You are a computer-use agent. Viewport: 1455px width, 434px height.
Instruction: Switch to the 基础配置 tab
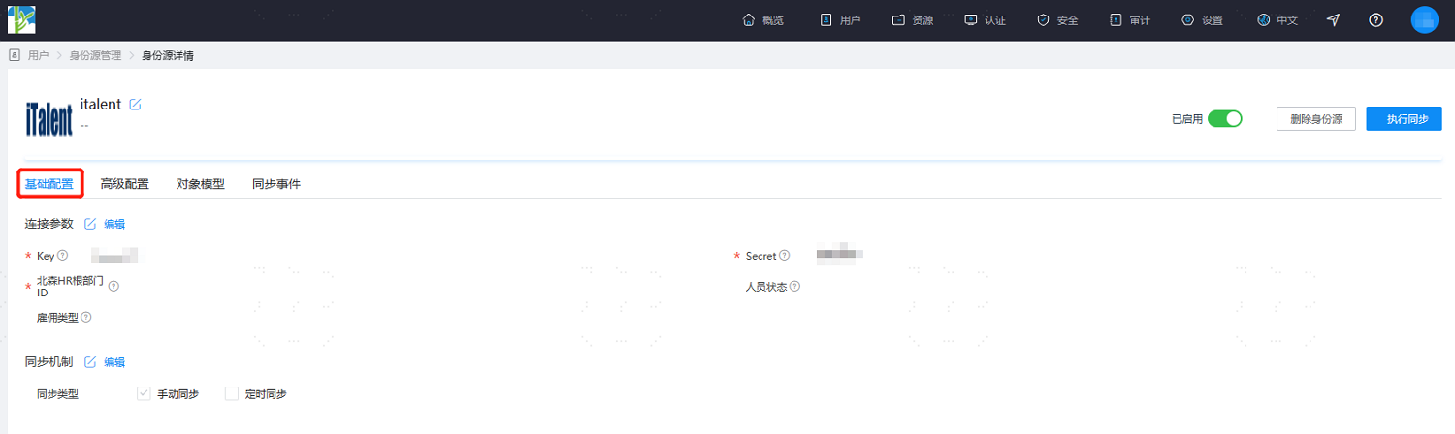click(48, 184)
